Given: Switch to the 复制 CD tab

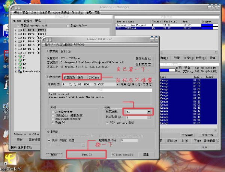Looking at the screenshot, I should 66,51.
